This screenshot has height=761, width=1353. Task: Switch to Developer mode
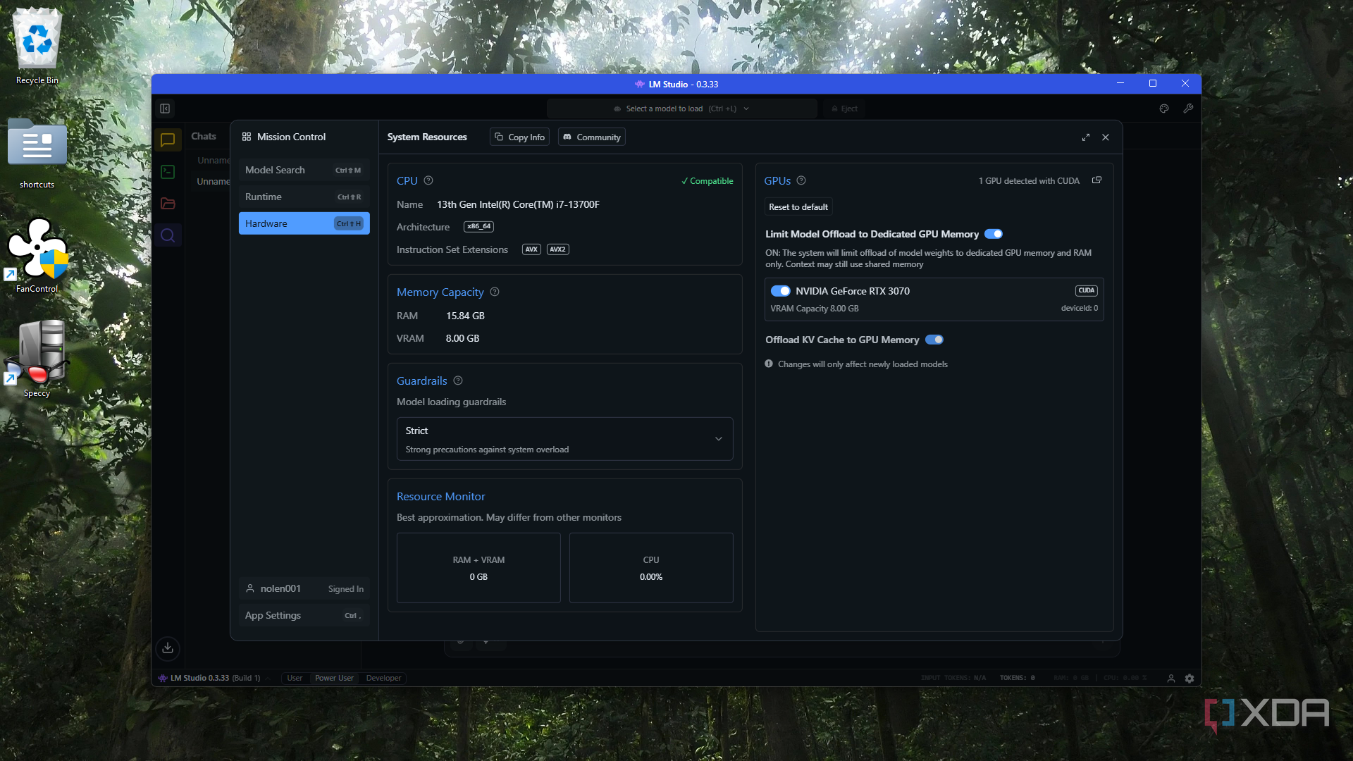click(383, 679)
